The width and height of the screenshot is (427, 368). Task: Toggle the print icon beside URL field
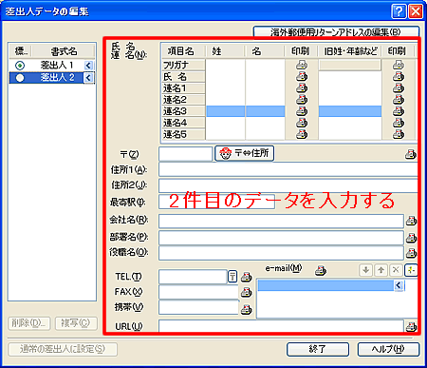click(x=411, y=326)
